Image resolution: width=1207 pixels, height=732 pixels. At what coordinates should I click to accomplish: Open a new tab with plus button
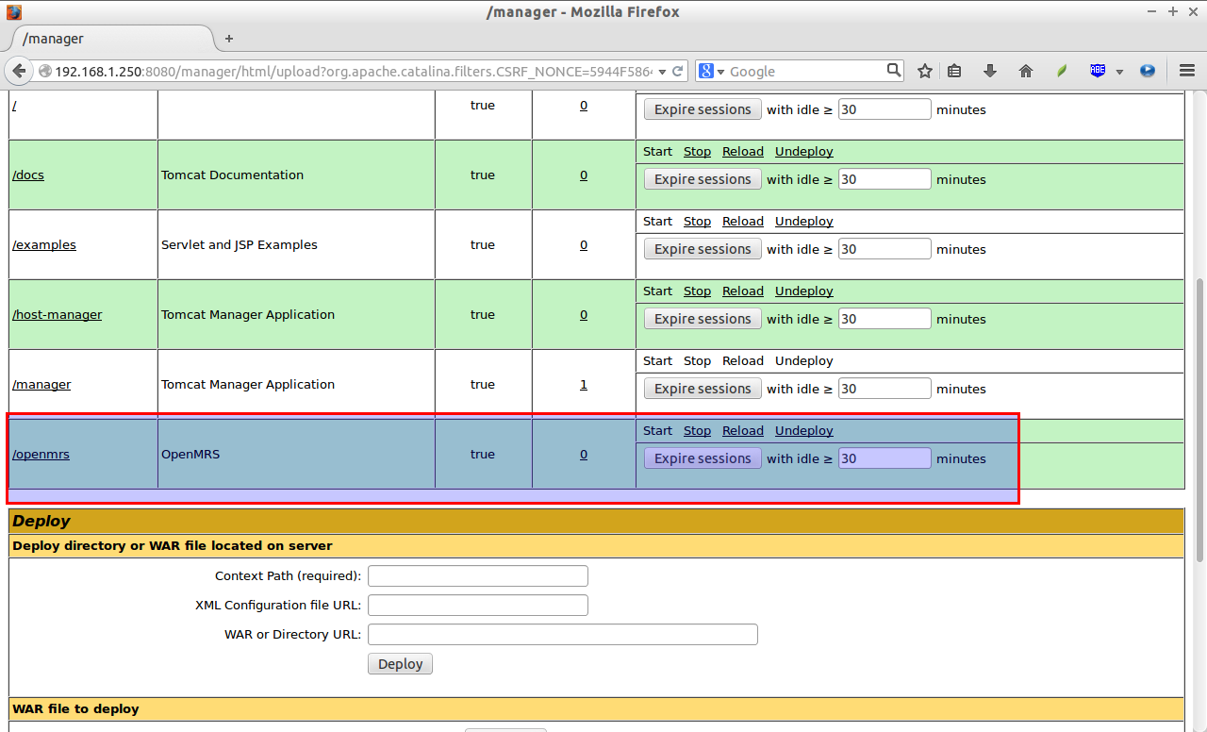tap(229, 39)
